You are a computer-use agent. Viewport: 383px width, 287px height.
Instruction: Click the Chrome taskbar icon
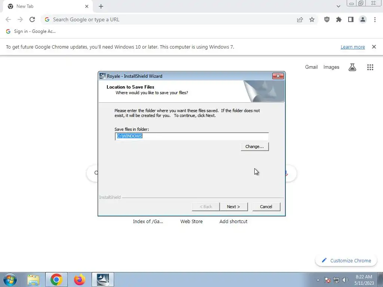coord(56,280)
